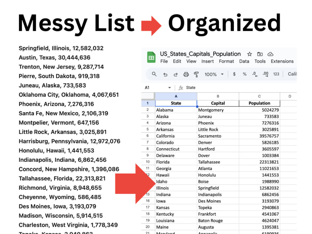Image resolution: width=312 pixels, height=234 pixels.
Task: Select the cell with 1395381
Action: tap(260, 227)
